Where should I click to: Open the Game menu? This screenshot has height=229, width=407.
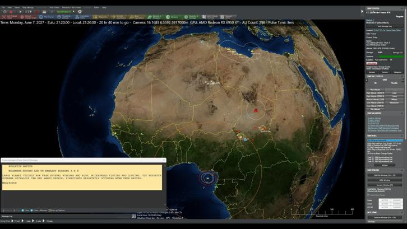pos(17,7)
